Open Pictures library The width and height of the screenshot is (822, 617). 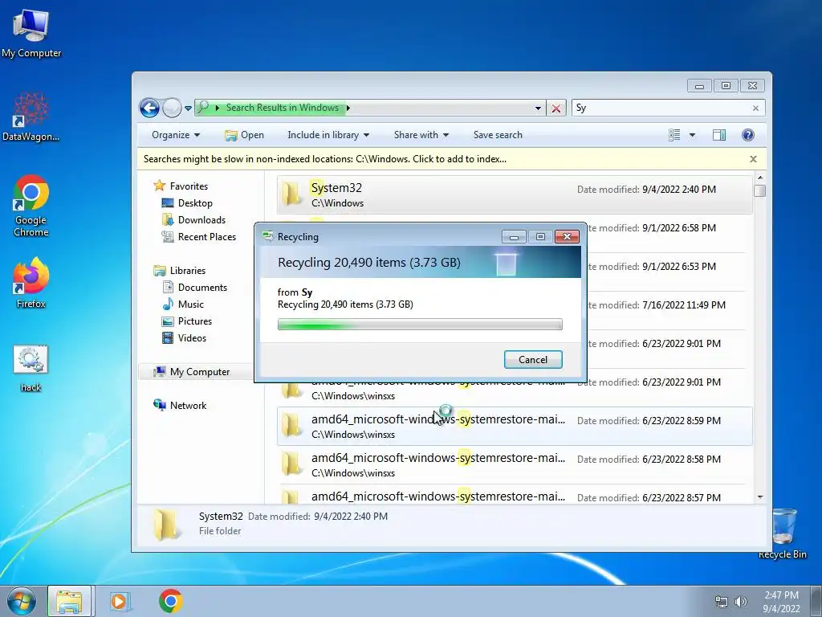click(x=187, y=321)
